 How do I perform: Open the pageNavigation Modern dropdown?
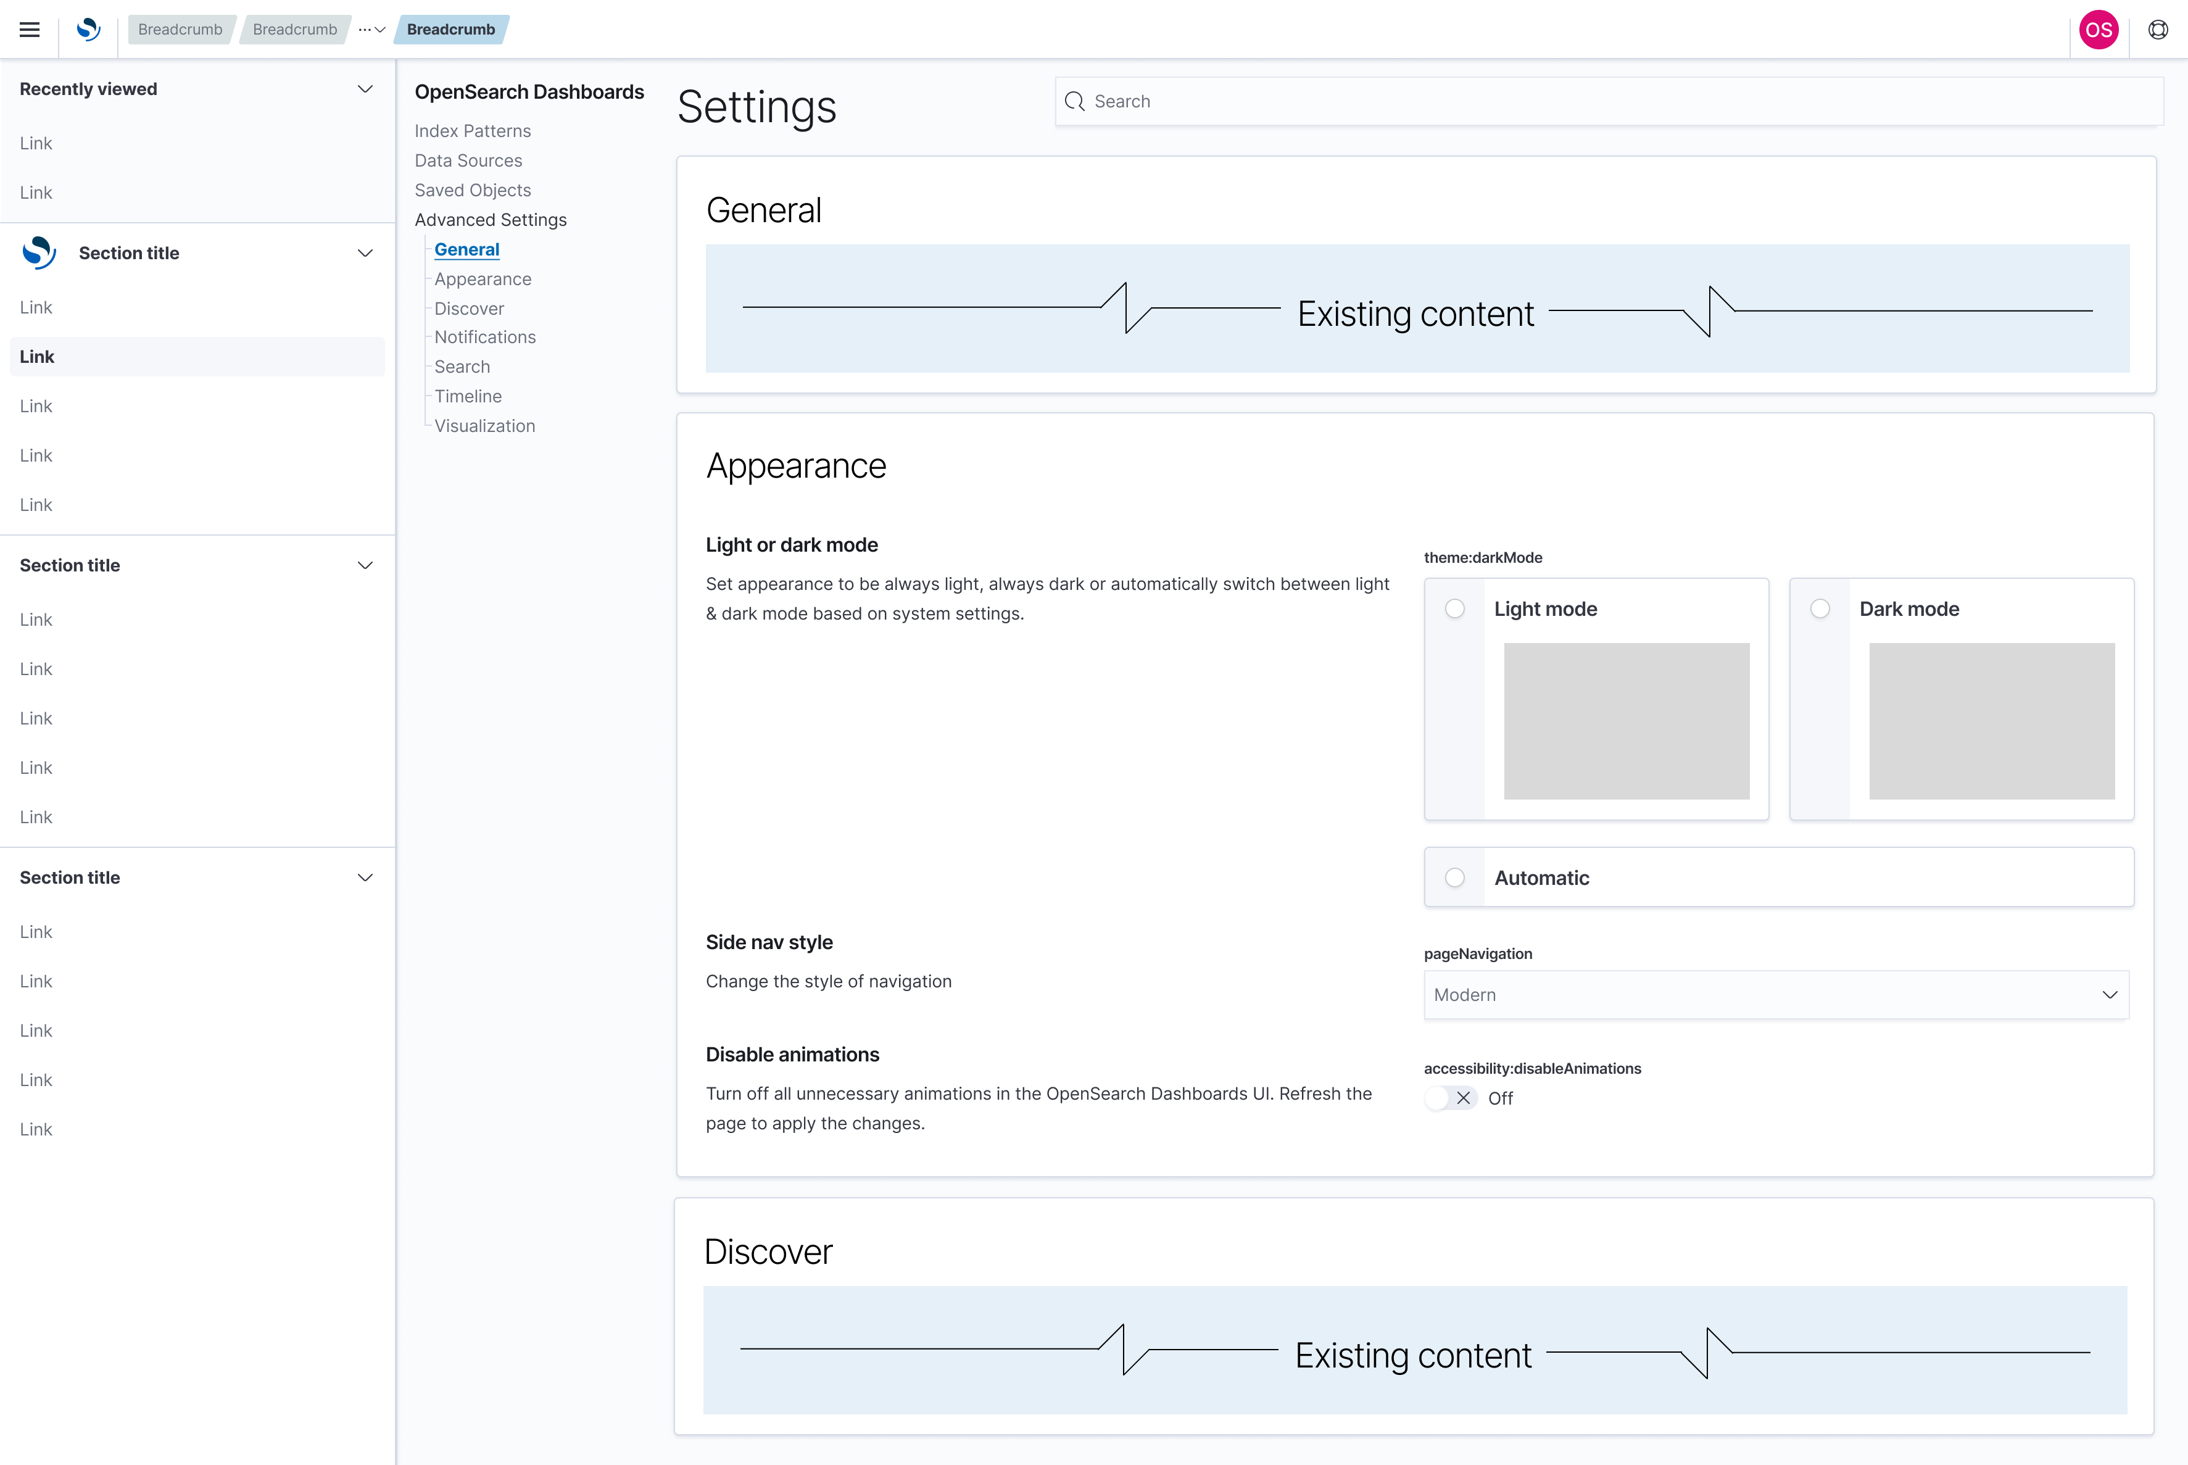point(1774,994)
